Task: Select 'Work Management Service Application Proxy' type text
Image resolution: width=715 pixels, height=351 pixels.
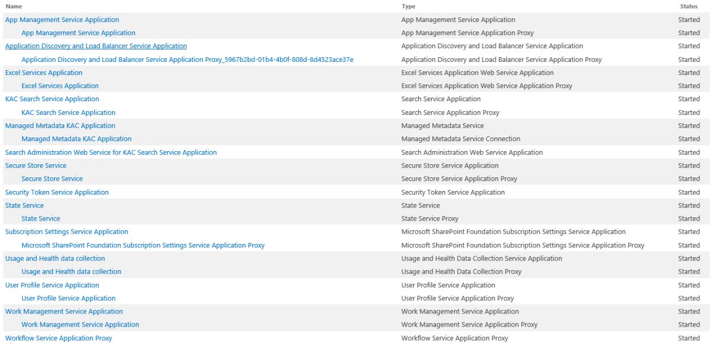Action: [x=470, y=324]
